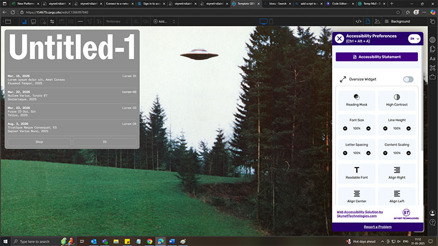438x246 pixels.
Task: Increase the Letter Spacing value
Action: click(368, 153)
